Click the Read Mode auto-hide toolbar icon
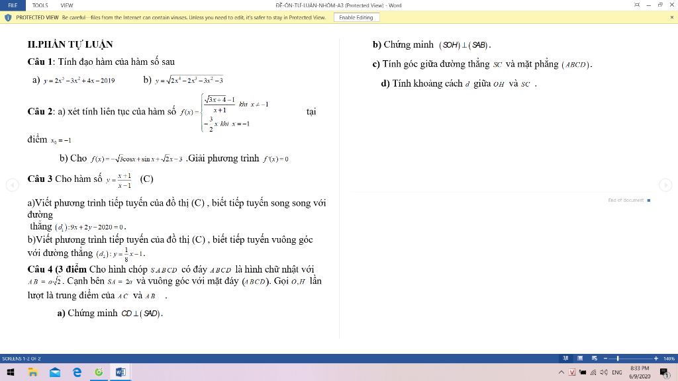 [637, 5]
